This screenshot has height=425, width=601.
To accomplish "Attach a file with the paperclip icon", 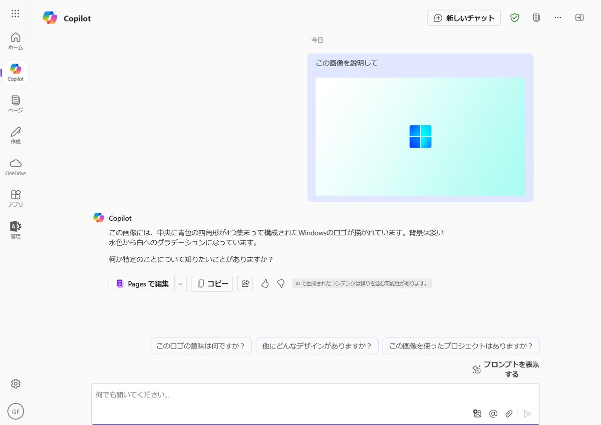I will (x=509, y=413).
